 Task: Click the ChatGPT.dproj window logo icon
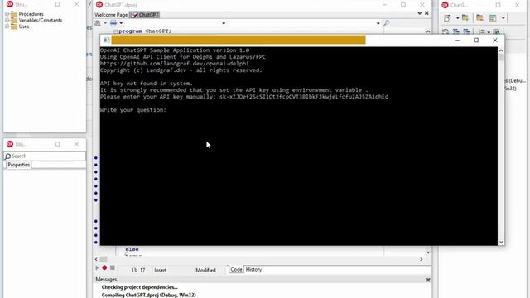99,5
